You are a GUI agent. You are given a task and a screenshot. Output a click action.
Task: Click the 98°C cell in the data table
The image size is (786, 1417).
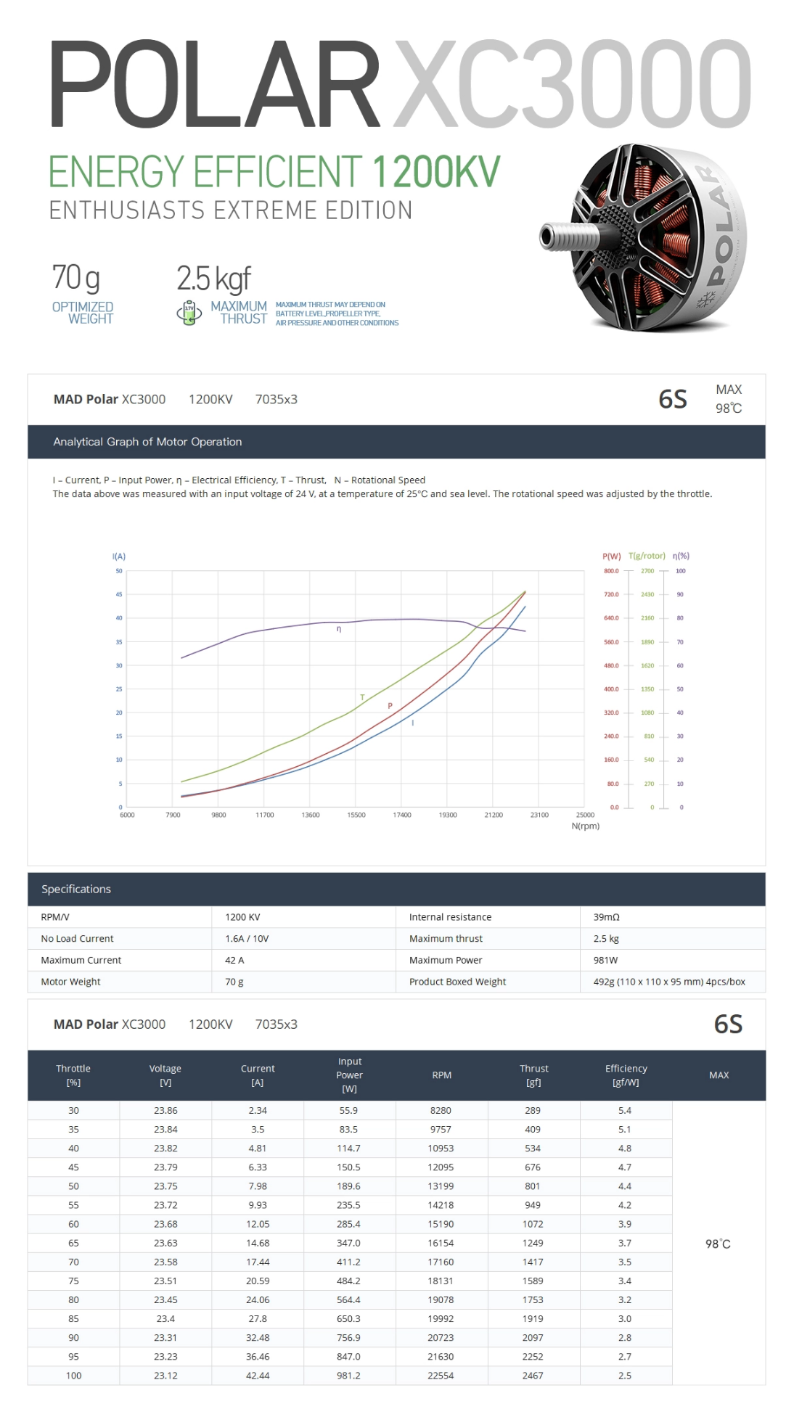(x=718, y=1244)
